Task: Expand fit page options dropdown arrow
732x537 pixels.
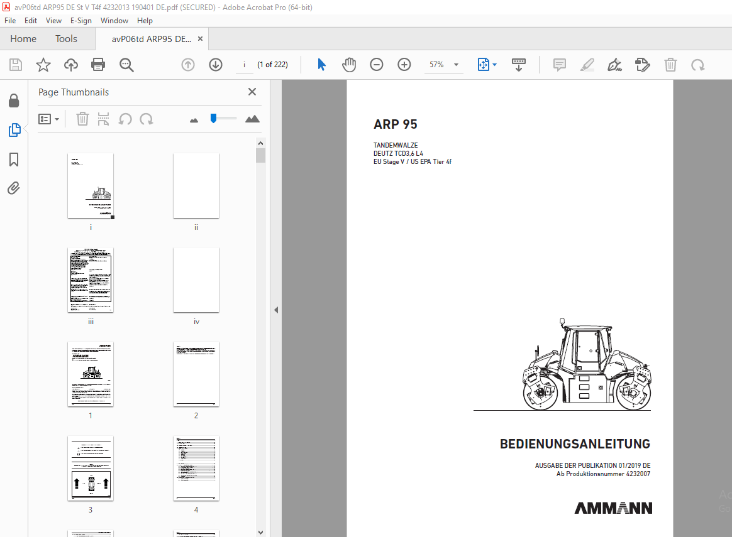Action: [x=495, y=65]
